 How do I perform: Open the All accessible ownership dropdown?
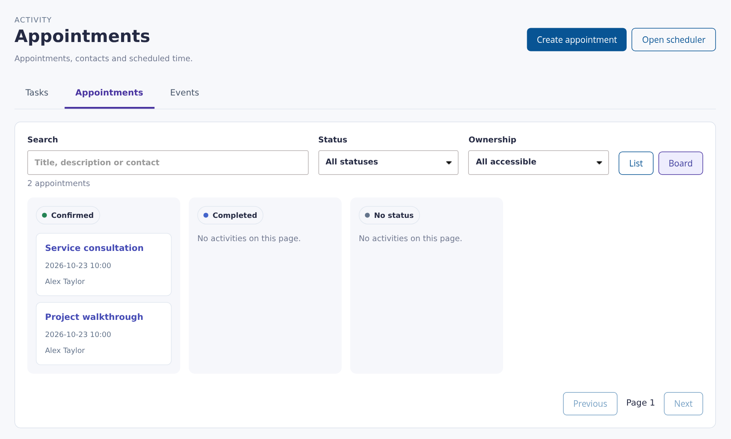point(539,162)
